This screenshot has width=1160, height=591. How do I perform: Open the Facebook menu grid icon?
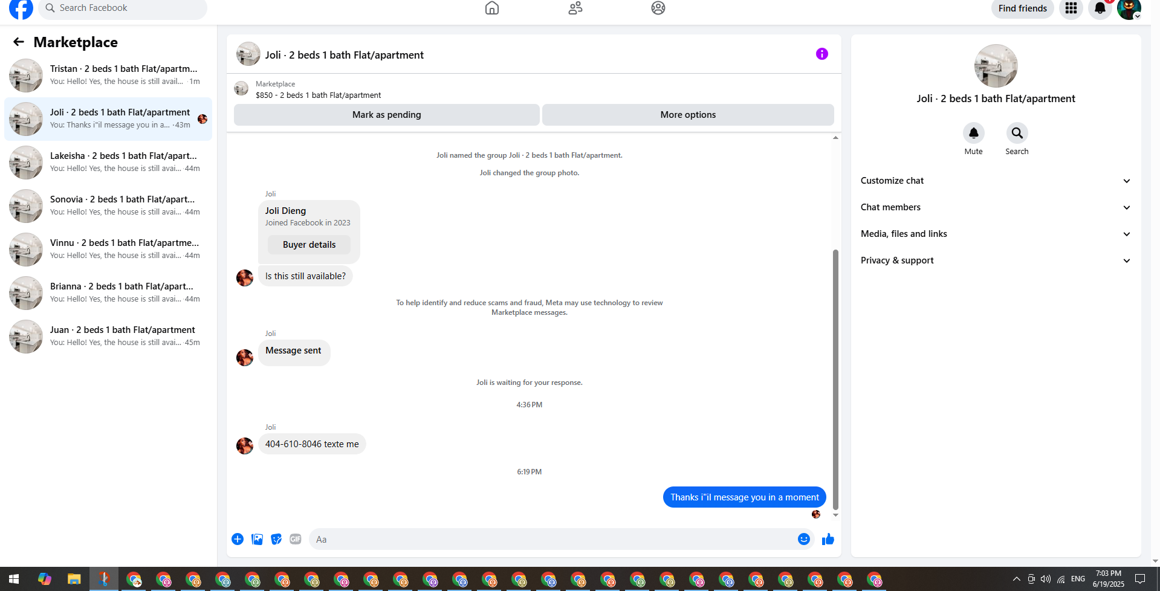pos(1071,8)
